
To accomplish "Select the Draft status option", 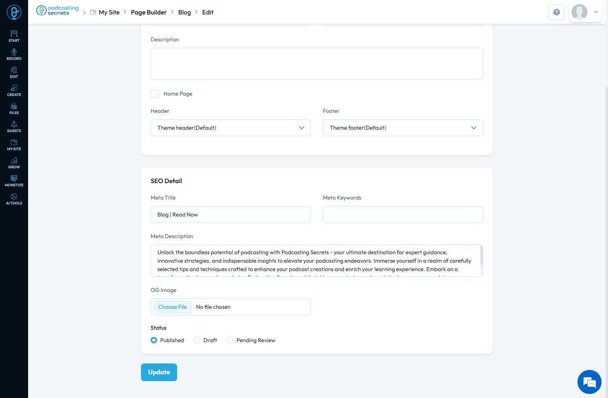I will [197, 340].
